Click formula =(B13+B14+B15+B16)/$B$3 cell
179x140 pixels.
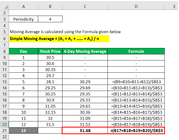(136, 106)
